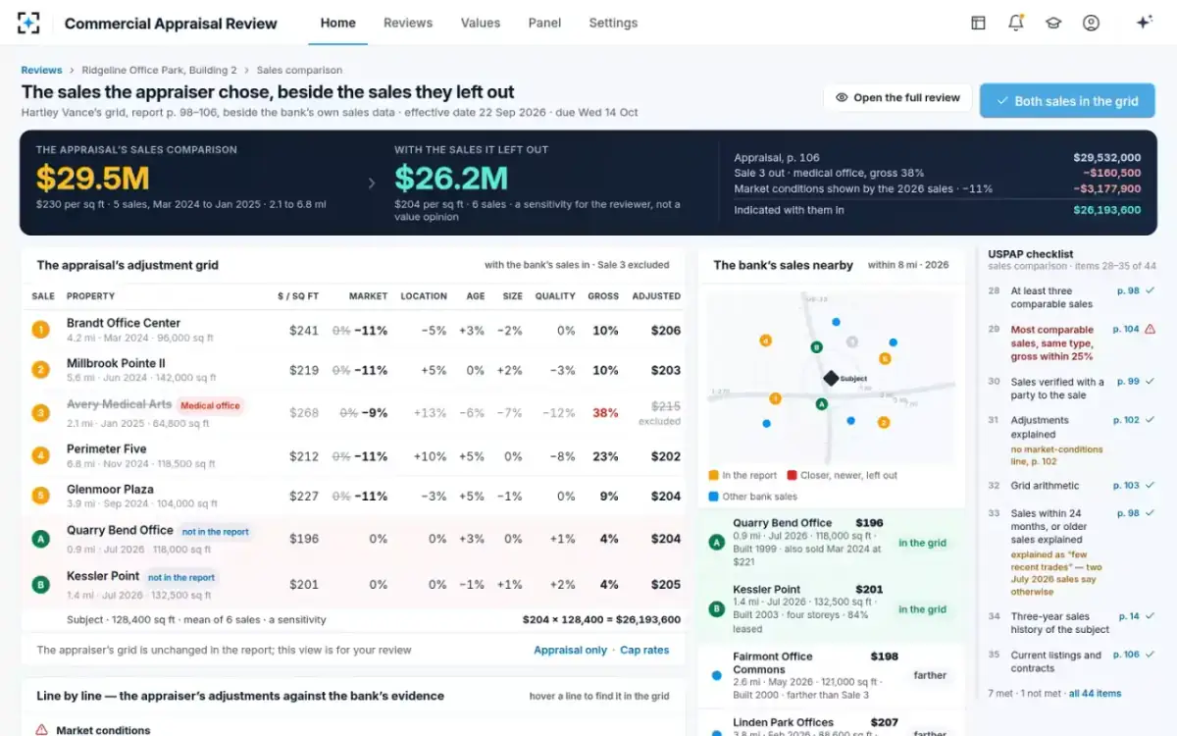
Task: Click the app logo icon
Action: pos(29,23)
